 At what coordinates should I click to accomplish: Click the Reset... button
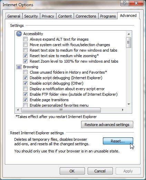click(x=118, y=141)
